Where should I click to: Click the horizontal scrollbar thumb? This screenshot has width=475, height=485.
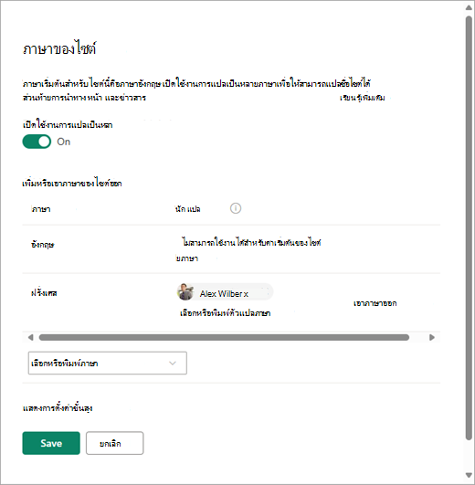coord(224,337)
